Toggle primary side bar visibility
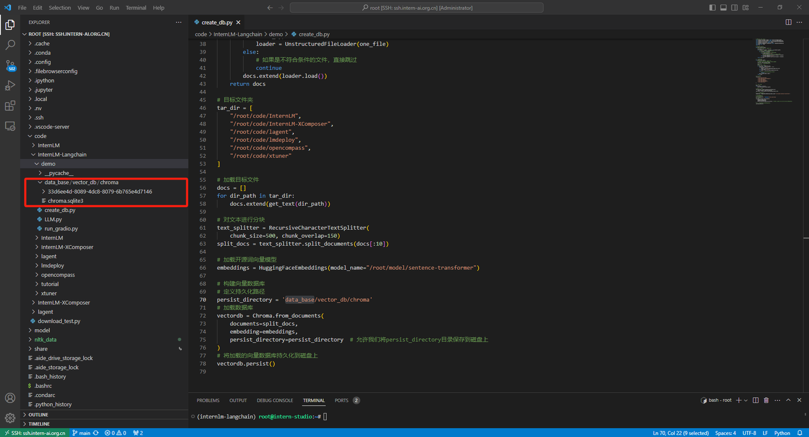The image size is (809, 437). [x=713, y=7]
